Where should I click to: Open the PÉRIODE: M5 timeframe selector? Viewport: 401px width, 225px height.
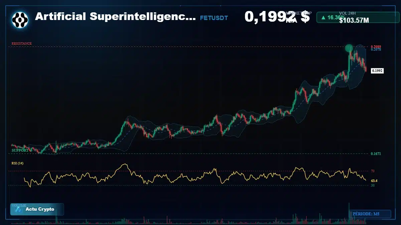370,214
